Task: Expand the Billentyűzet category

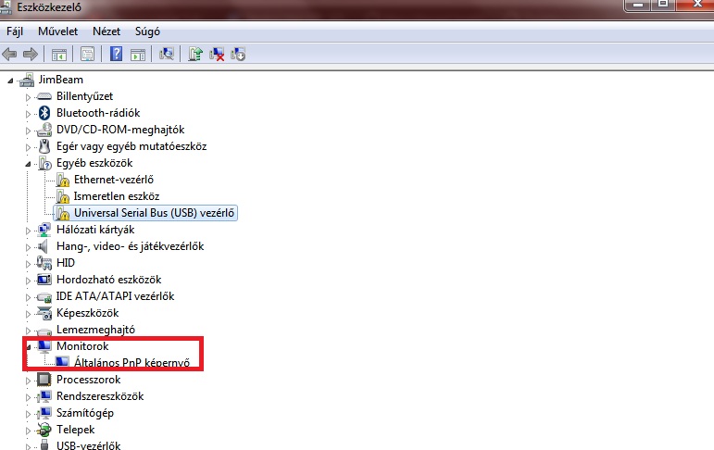Action: click(x=28, y=97)
